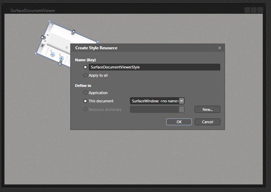The height and width of the screenshot is (192, 271).
Task: Click the SurfaceDocumentViewerStyle name field
Action: click(154, 67)
